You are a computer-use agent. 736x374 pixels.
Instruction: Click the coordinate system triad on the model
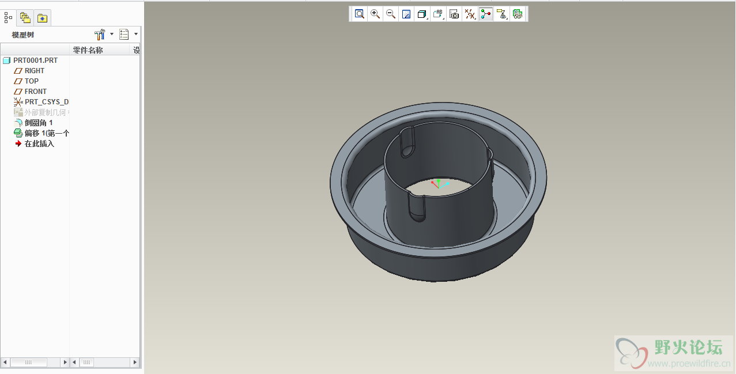[x=440, y=184]
